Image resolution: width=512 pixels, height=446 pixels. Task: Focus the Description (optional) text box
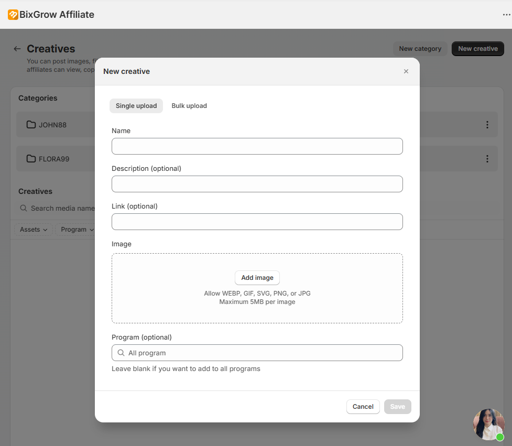click(x=257, y=184)
